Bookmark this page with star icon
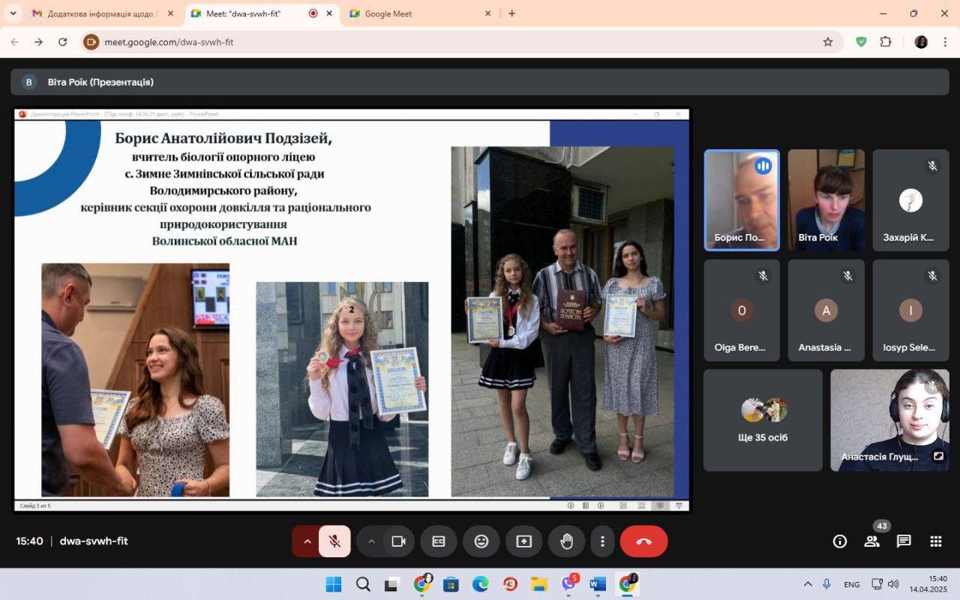960x600 pixels. click(x=828, y=42)
